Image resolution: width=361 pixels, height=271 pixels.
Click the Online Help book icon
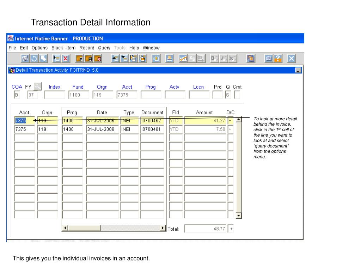coord(269,58)
